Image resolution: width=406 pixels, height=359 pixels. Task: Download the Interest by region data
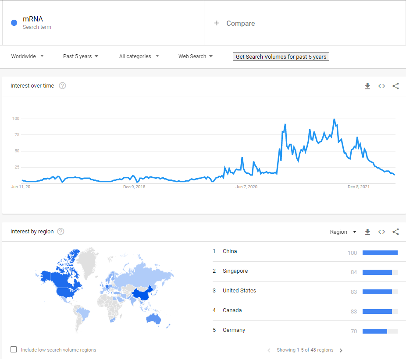(367, 232)
